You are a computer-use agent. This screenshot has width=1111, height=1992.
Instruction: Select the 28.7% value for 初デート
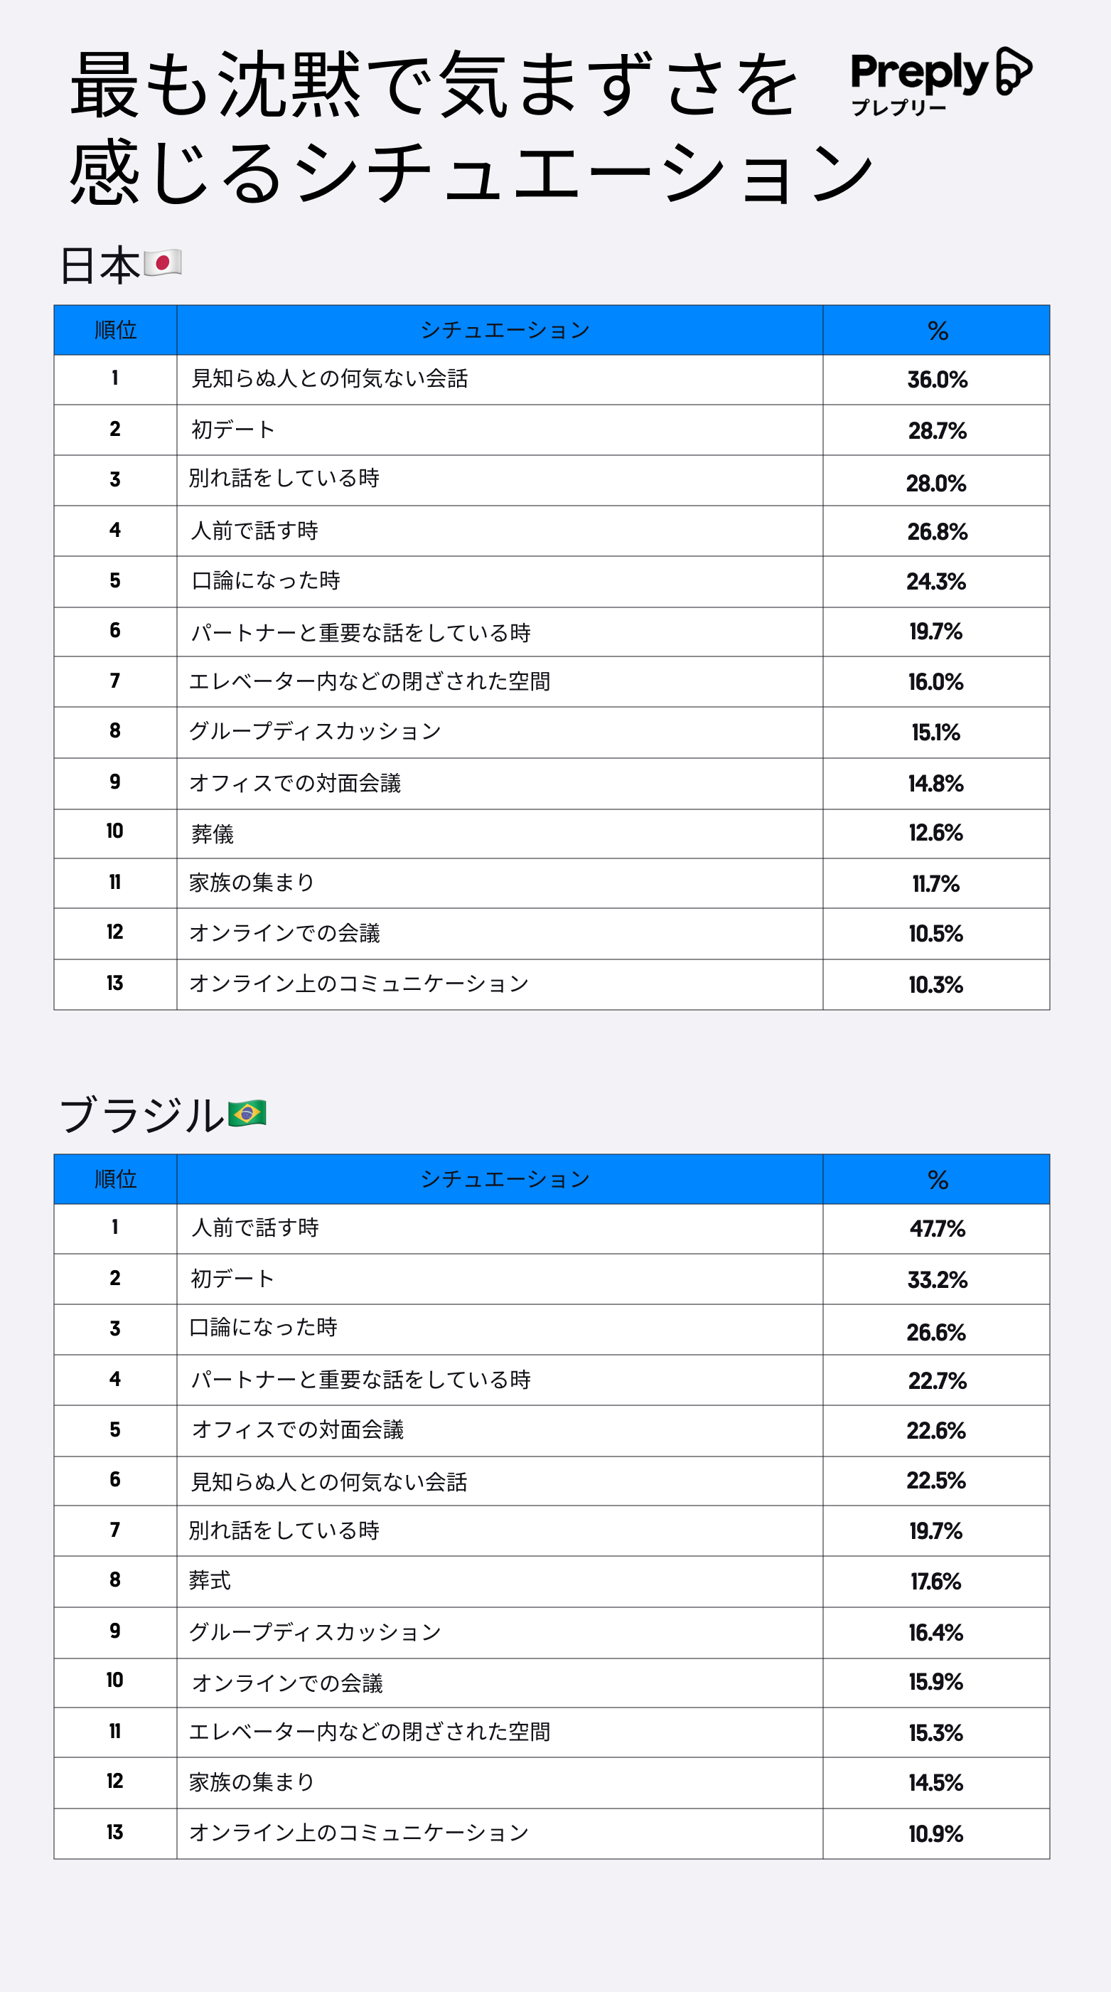(937, 431)
